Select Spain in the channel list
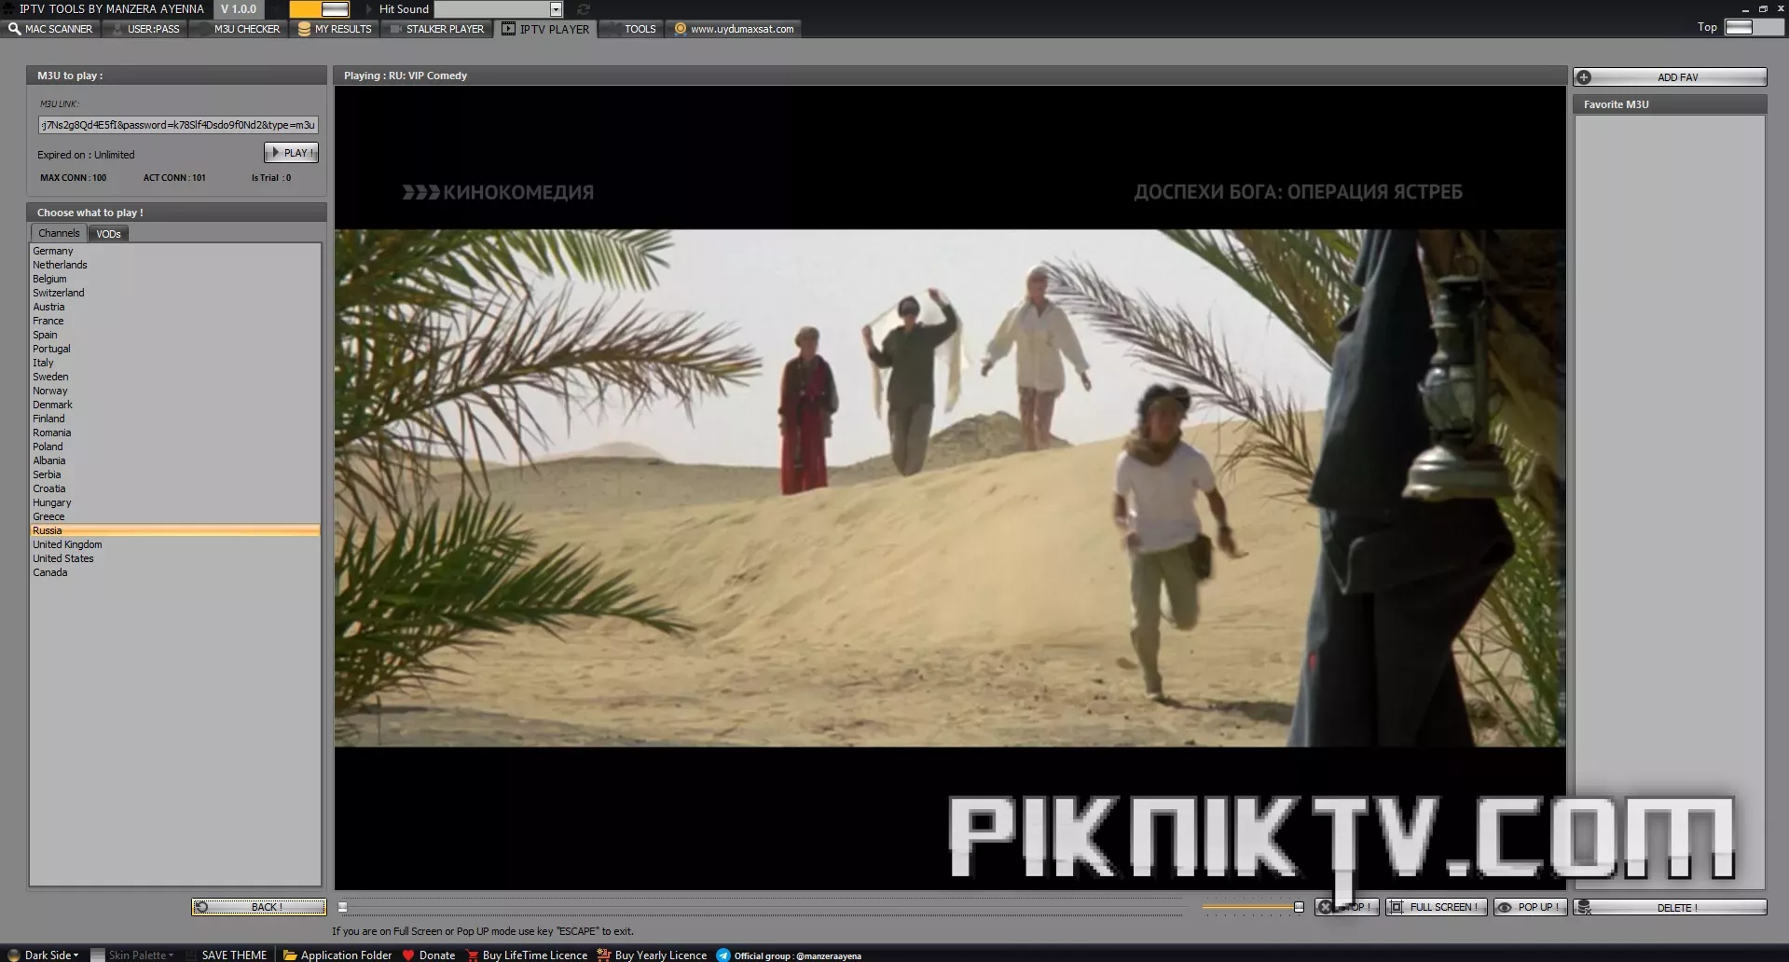The height and width of the screenshot is (962, 1789). (175, 335)
